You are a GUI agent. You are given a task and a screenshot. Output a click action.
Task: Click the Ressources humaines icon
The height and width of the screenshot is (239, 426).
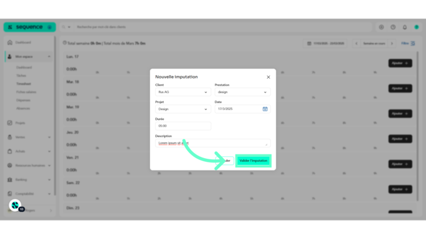pyautogui.click(x=10, y=166)
